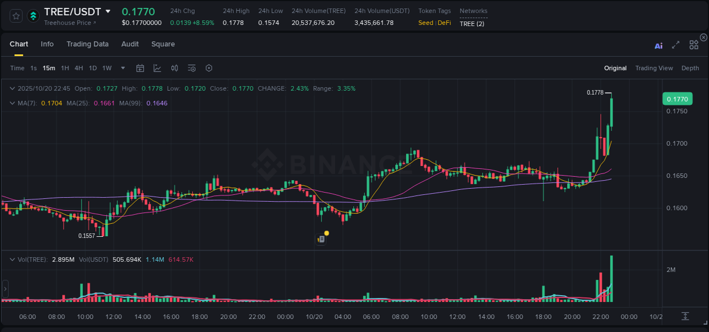Screen dimensions: 709x332
Task: Collapse the OHLC info row chevron
Action: (12, 88)
